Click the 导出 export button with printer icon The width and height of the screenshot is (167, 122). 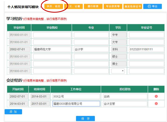(x=153, y=6)
